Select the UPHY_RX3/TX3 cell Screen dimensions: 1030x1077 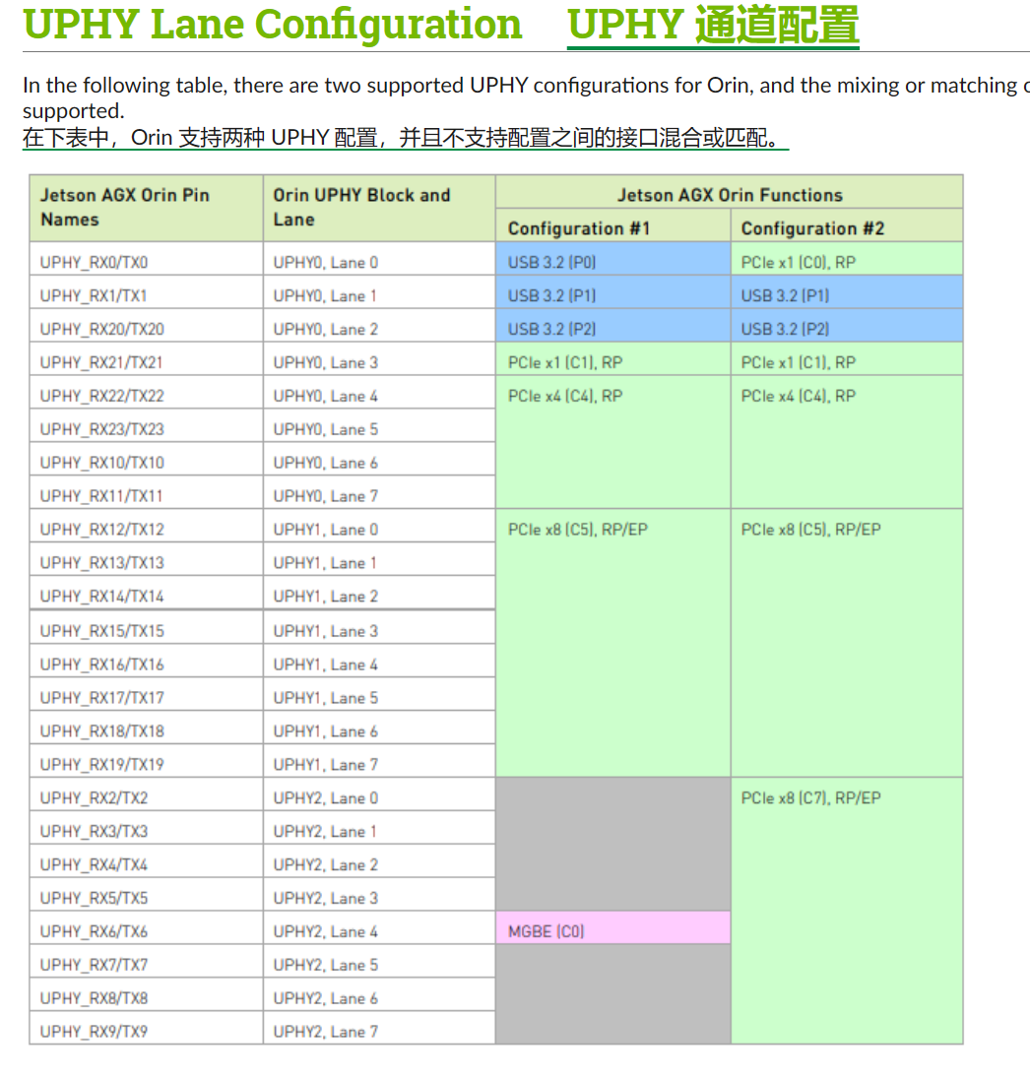tap(147, 828)
